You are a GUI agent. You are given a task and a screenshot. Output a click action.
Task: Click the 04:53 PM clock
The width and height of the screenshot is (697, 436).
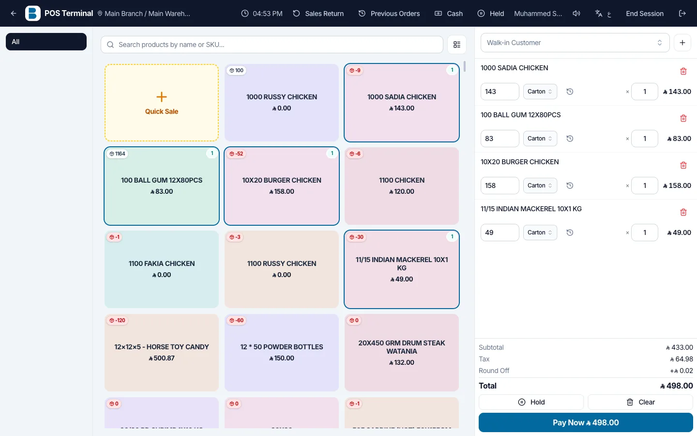(262, 14)
